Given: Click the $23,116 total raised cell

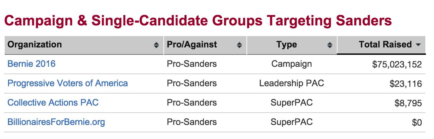Looking at the screenshot, I should [x=406, y=84].
